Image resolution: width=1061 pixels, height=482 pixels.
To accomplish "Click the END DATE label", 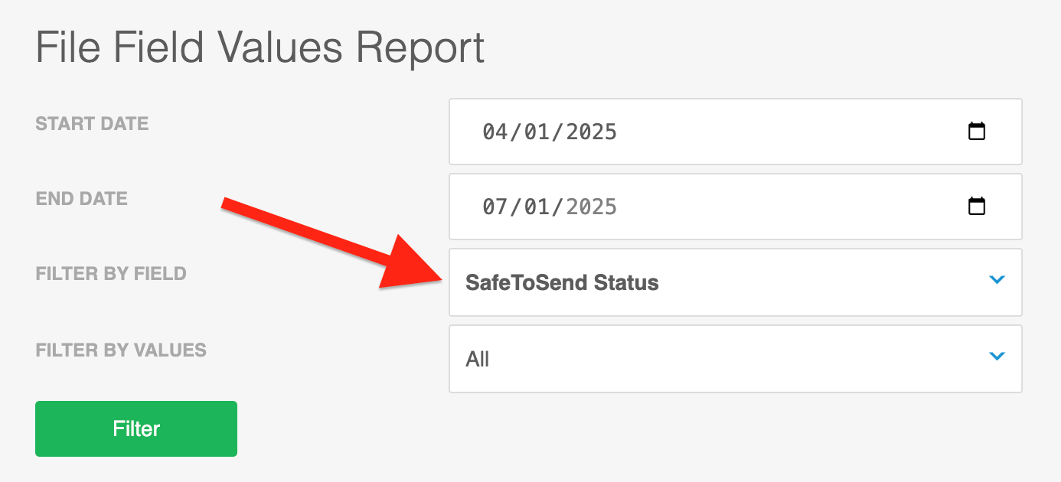I will coord(82,198).
